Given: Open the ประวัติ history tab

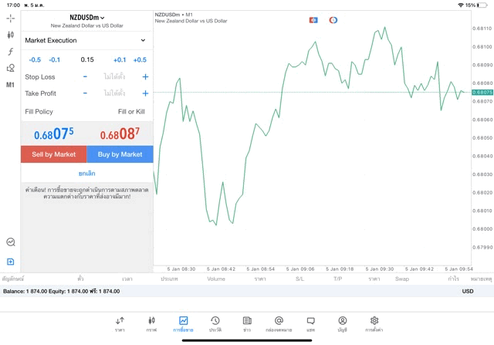Looking at the screenshot, I should click(x=215, y=324).
